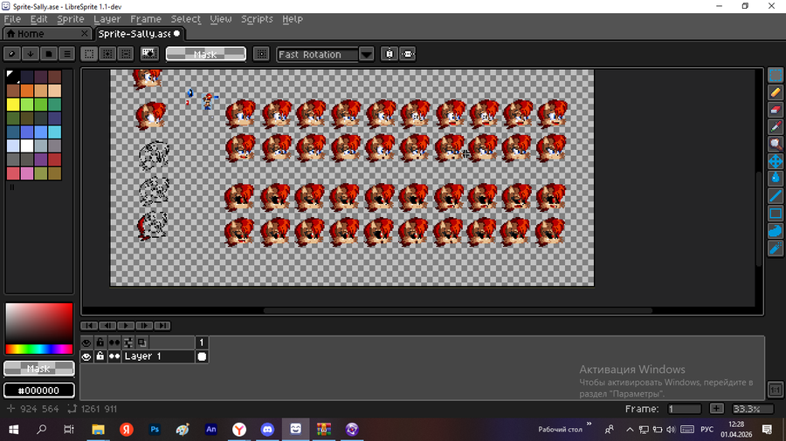Viewport: 786px width, 441px height.
Task: Go to previous frame
Action: [107, 326]
